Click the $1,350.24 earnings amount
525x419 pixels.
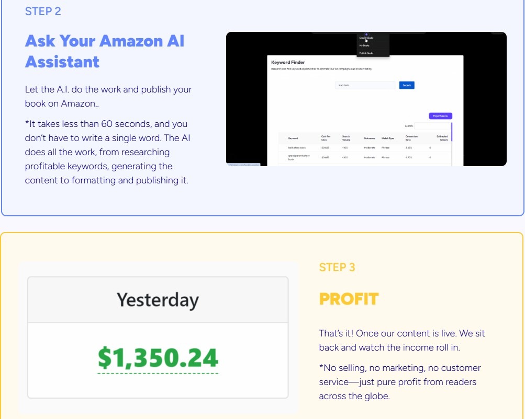[x=158, y=358]
